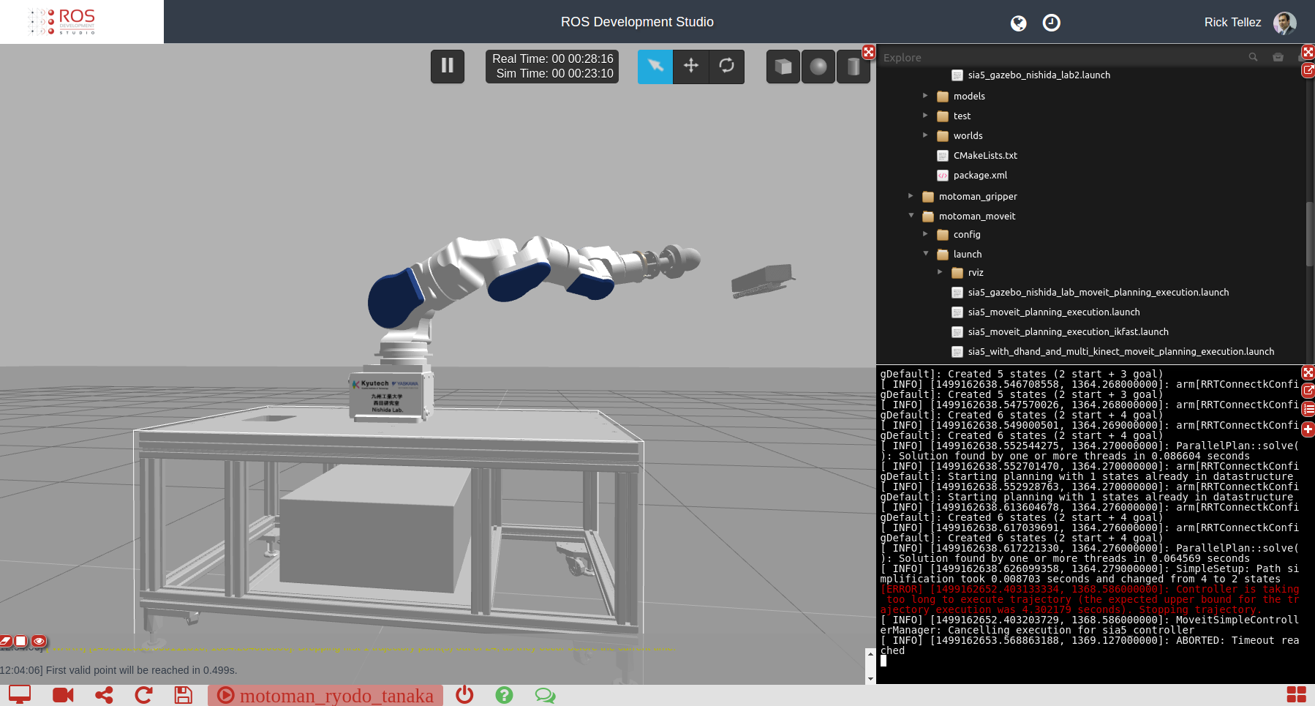Expand the models folder
Image resolution: width=1315 pixels, height=706 pixels.
tap(925, 96)
